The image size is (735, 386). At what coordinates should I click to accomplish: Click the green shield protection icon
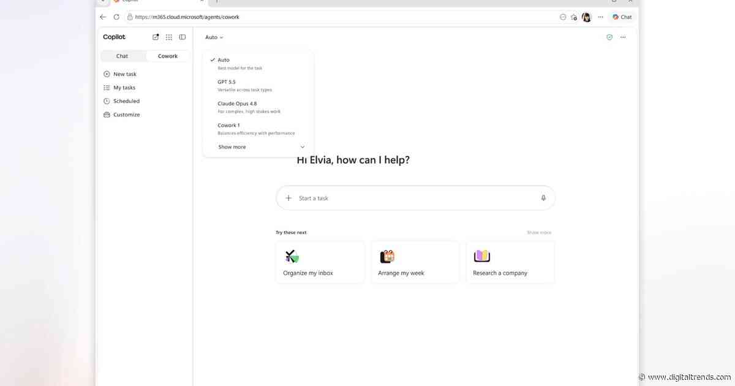coord(609,37)
